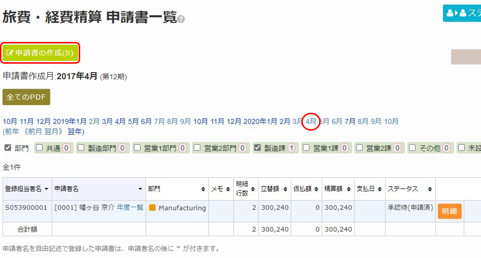This screenshot has width=481, height=258.
Task: Click the 翌月 navigation link
Action: 51,132
